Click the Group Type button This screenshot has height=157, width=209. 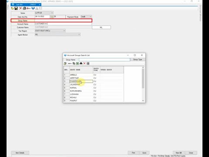pyautogui.click(x=138, y=59)
